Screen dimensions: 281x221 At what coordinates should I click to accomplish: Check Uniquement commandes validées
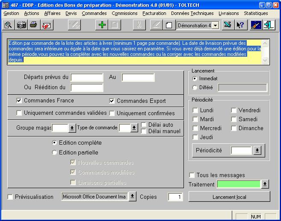[19, 113]
